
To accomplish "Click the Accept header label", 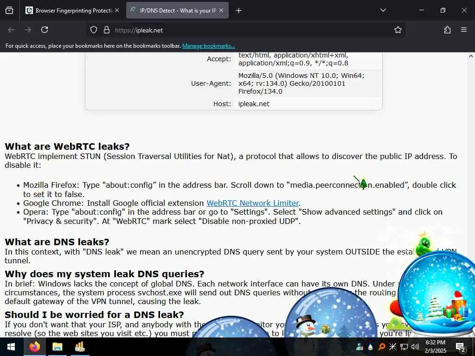I will tap(219, 59).
